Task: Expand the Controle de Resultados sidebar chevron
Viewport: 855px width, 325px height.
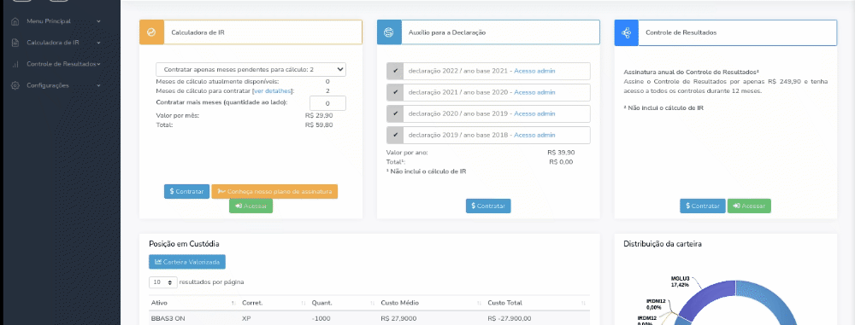Action: (x=99, y=64)
